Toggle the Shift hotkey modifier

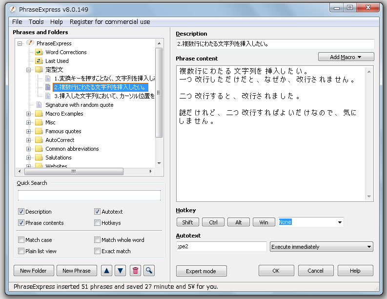pos(187,222)
